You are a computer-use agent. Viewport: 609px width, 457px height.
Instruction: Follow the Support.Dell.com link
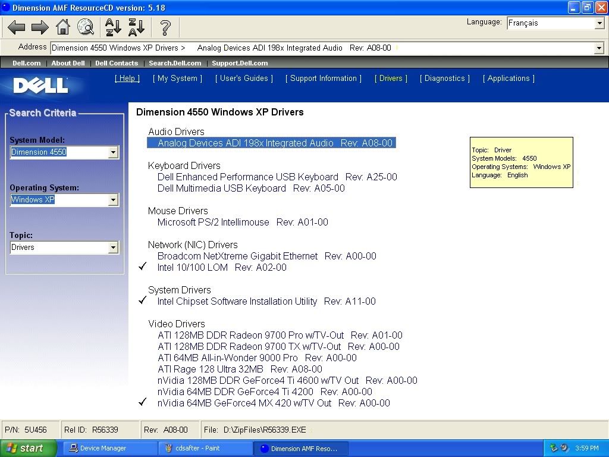click(x=240, y=63)
